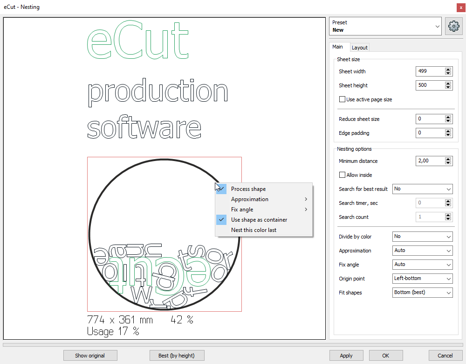Click the horizontal progress bar below preview

[233, 345]
